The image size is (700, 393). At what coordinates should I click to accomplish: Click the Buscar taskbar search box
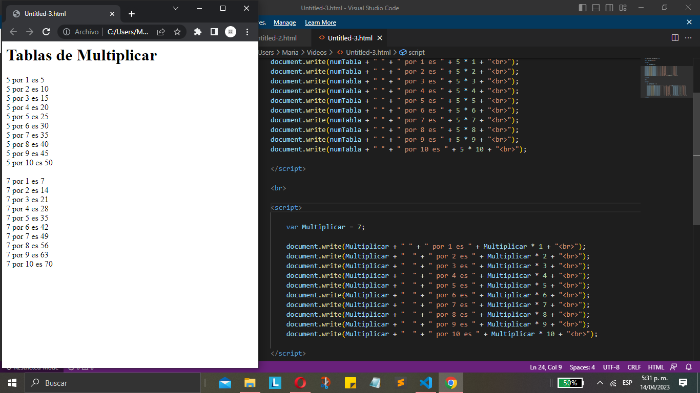113,383
